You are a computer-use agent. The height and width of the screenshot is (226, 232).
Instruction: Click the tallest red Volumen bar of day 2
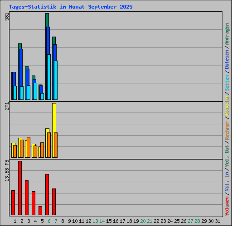pyautogui.click(x=20, y=188)
